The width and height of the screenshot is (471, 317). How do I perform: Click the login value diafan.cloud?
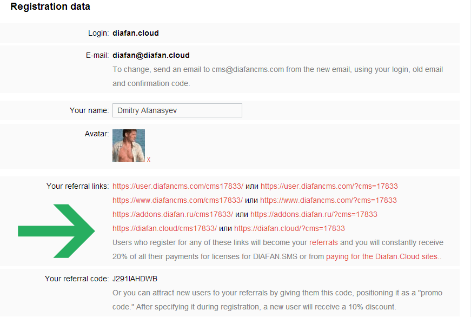pyautogui.click(x=136, y=33)
